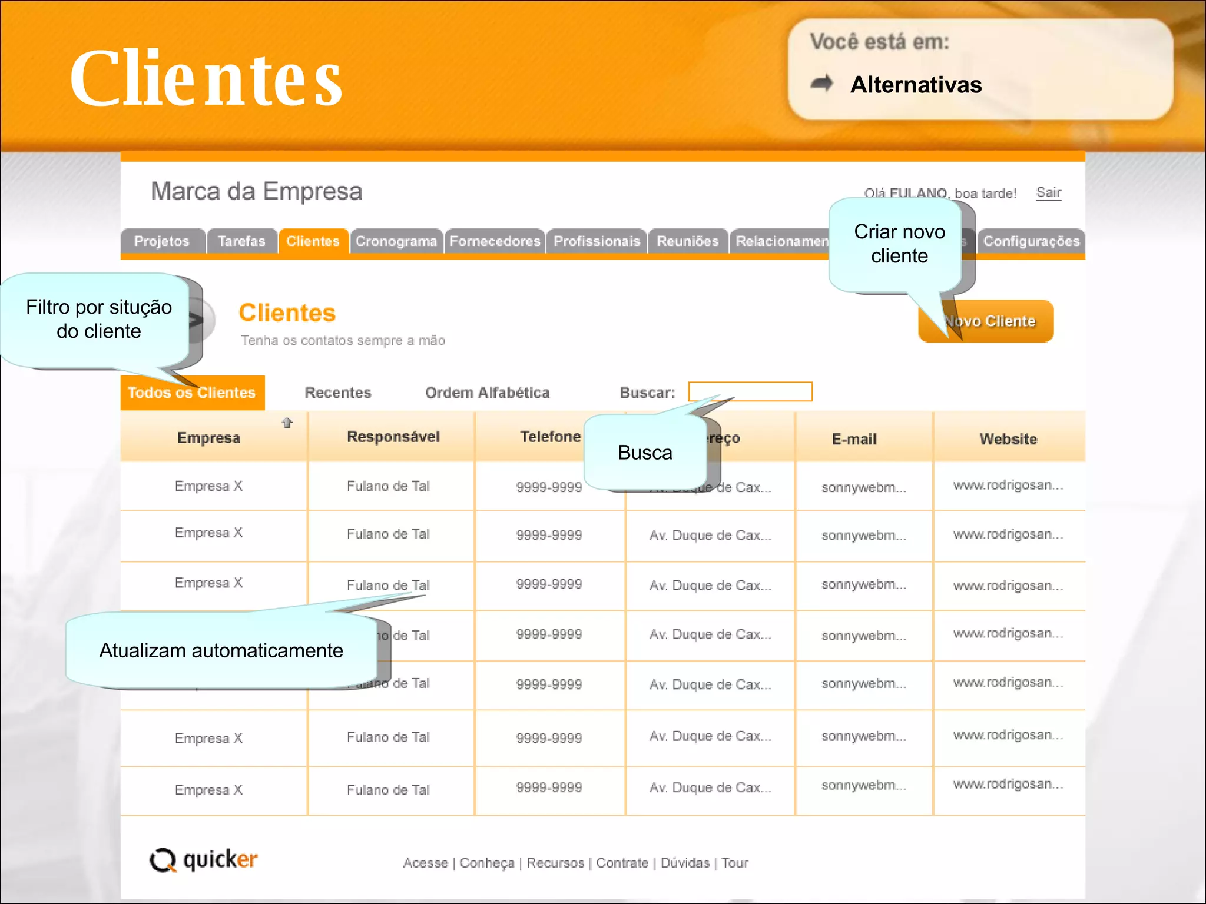This screenshot has width=1206, height=904.
Task: Sort by Ordem Alfabética
Action: pyautogui.click(x=488, y=393)
